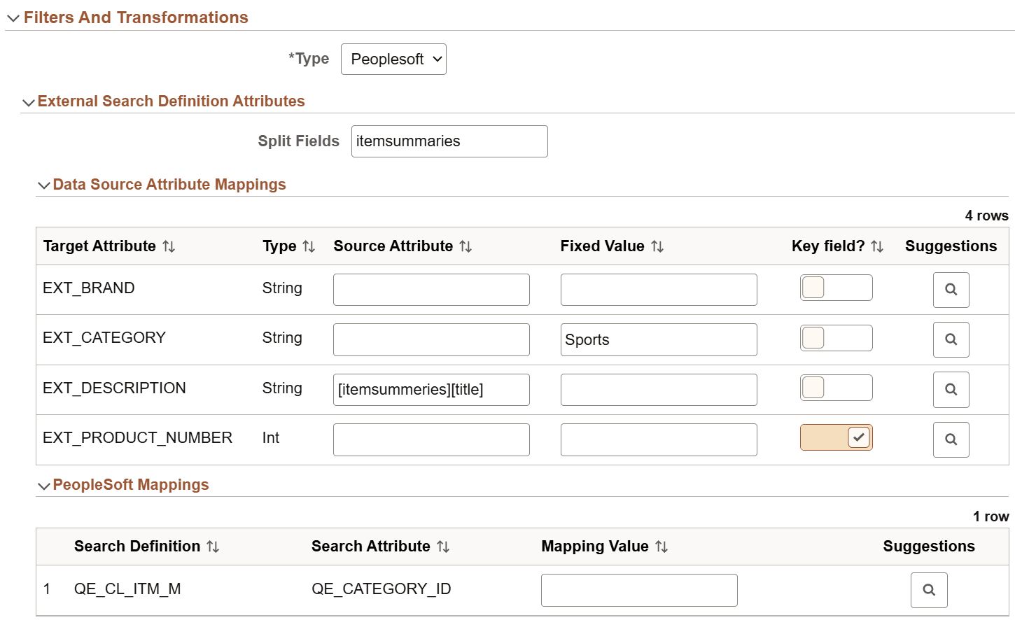Disable Key field toggle for EXT_PRODUCT_NUMBER
This screenshot has height=620, width=1015.
[x=836, y=437]
